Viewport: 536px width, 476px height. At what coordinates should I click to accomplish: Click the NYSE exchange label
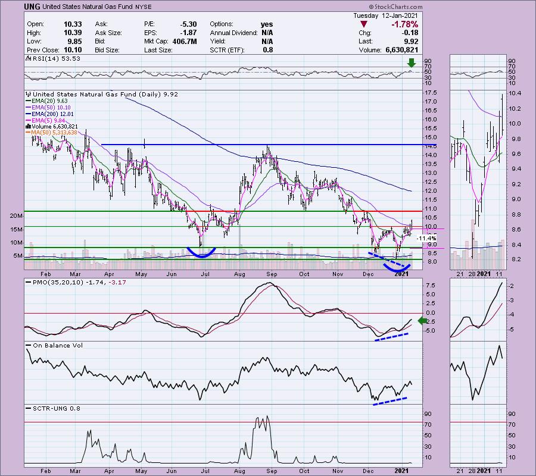pos(142,7)
